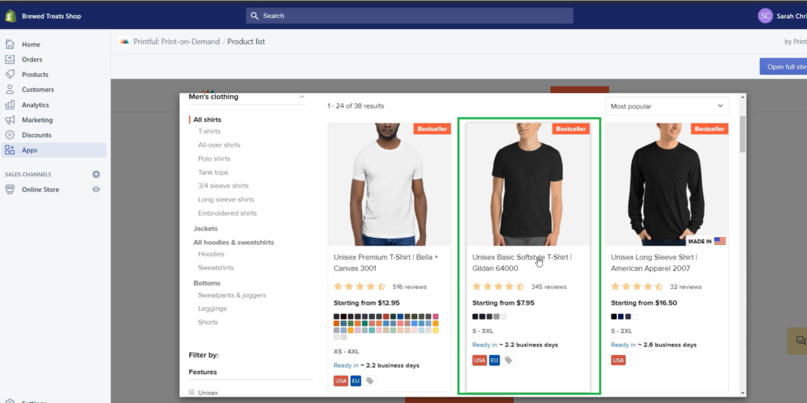This screenshot has height=403, width=807.
Task: Open the 345 reviews link
Action: [x=549, y=287]
